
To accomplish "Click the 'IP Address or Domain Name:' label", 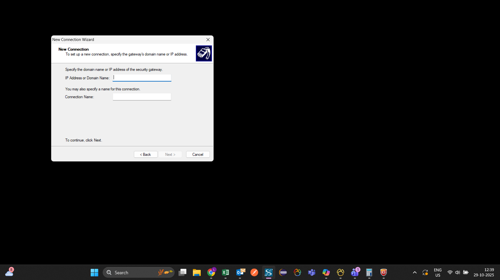I will coord(87,78).
